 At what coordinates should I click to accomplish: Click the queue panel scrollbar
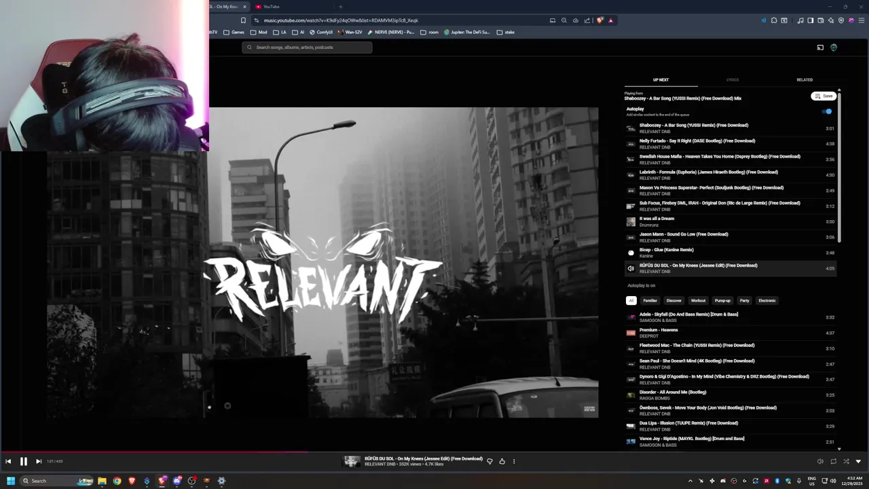point(839,166)
